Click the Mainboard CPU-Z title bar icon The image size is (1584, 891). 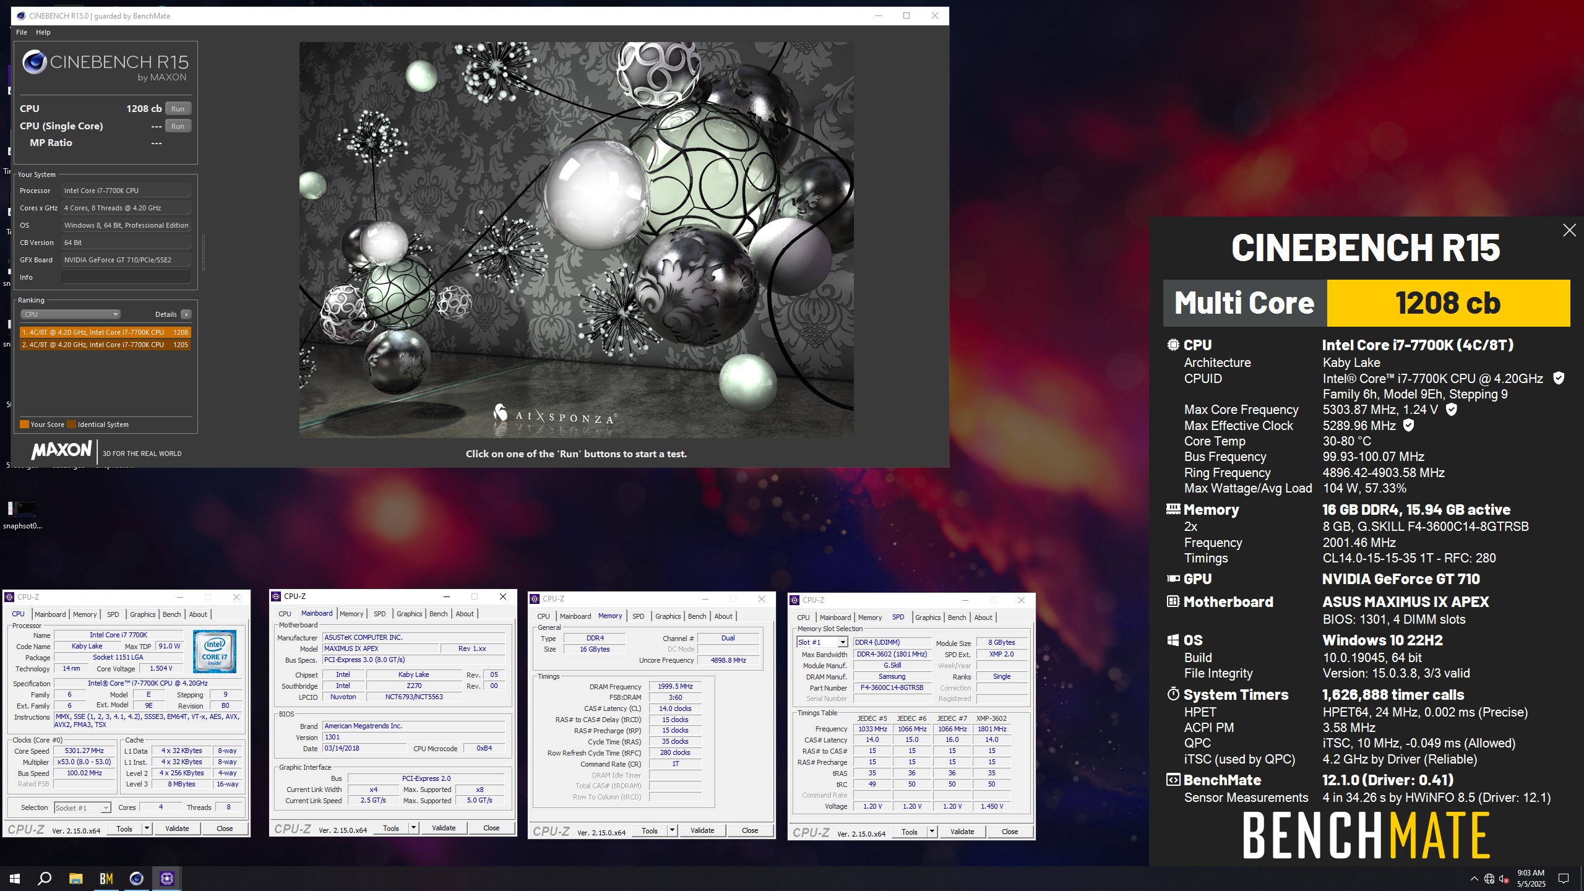[x=276, y=596]
